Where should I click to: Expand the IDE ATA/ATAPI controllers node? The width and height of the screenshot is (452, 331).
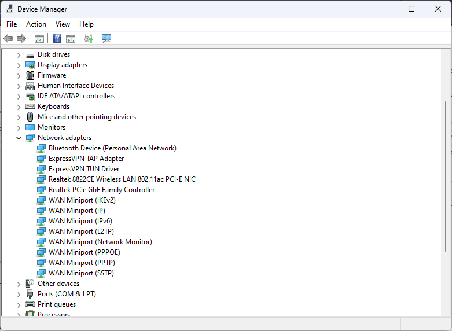tap(19, 96)
